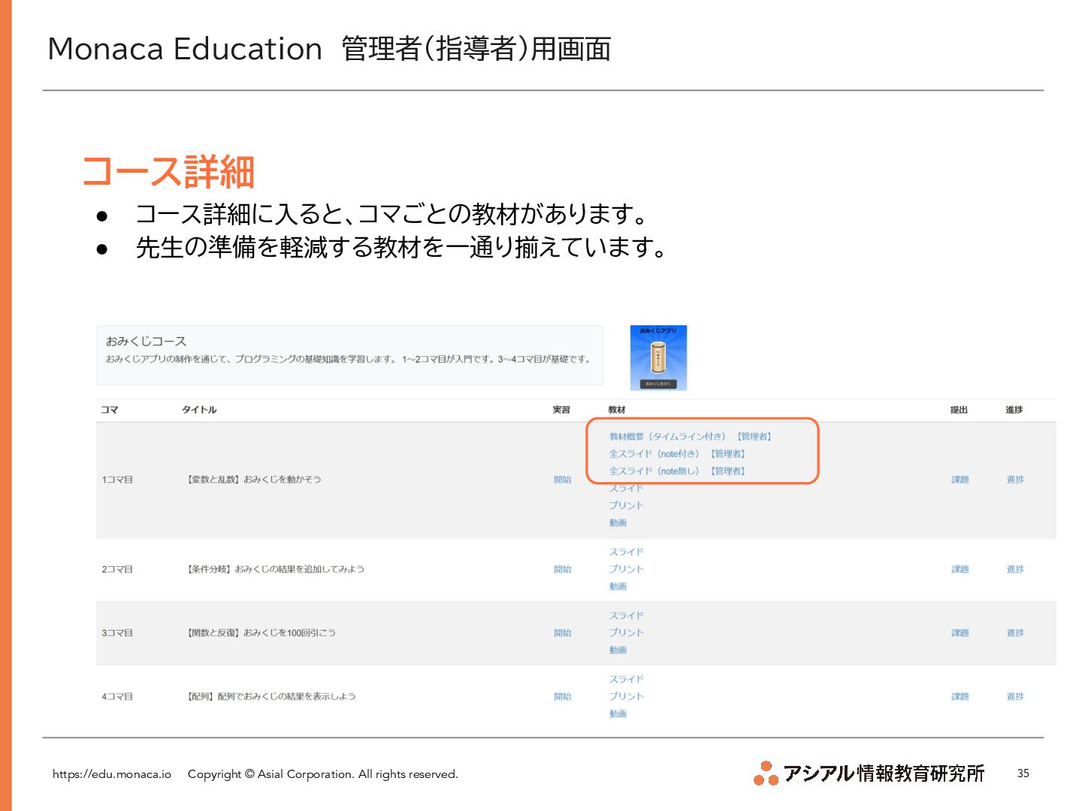Click the 3コマ目 row label
The height and width of the screenshot is (811, 1082).
(x=117, y=633)
